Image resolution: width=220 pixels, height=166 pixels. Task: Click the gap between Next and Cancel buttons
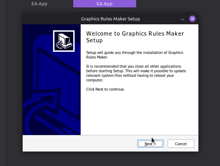point(165,144)
